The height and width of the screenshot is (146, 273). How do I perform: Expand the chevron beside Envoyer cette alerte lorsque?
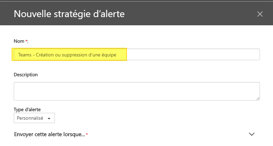pos(252,134)
